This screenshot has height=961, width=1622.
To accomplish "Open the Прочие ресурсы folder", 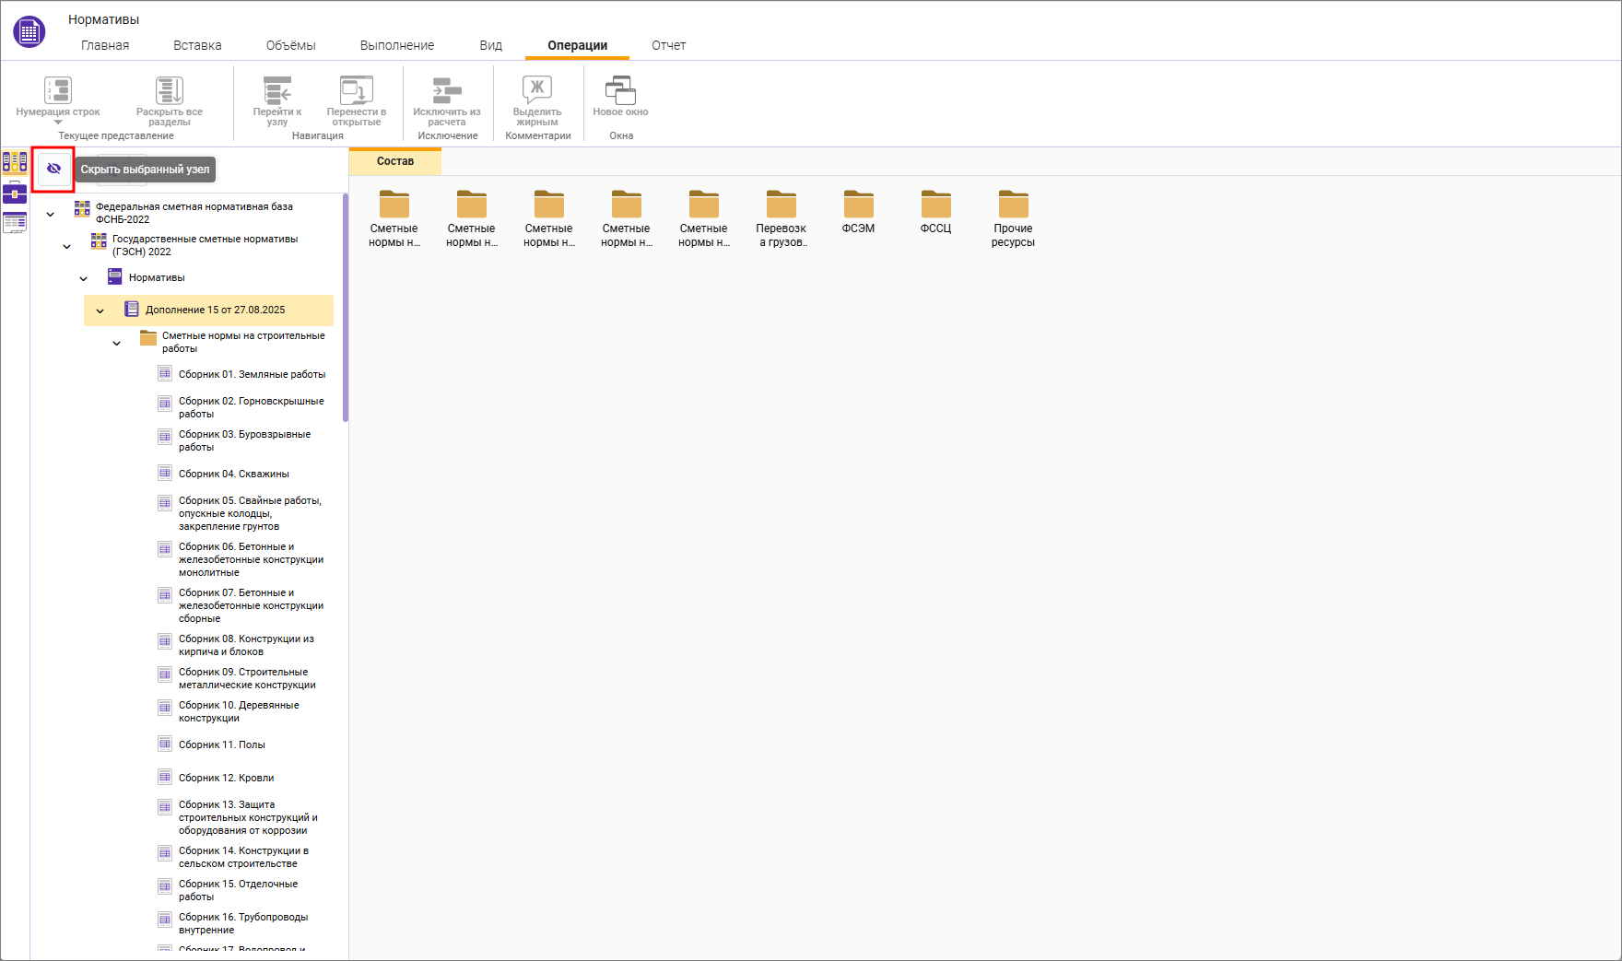I will click(1013, 218).
